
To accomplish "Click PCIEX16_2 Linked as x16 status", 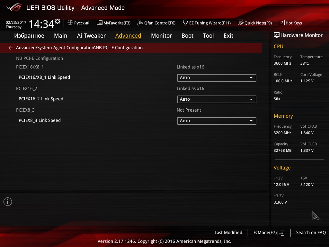I will pyautogui.click(x=190, y=89).
